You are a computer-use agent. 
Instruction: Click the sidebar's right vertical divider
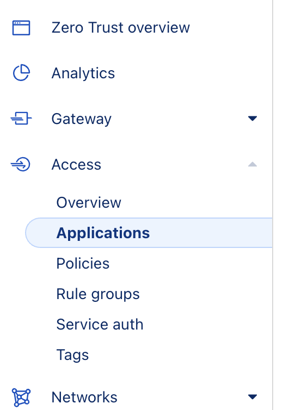tap(273, 205)
